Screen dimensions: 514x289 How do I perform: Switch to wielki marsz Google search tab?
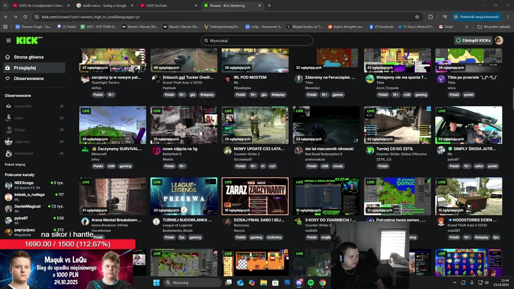(x=104, y=5)
